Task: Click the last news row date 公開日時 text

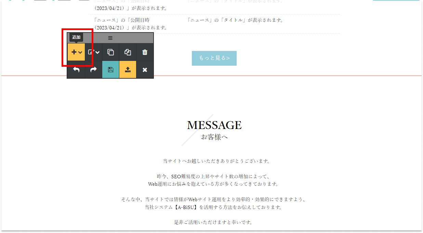Action: (131, 24)
